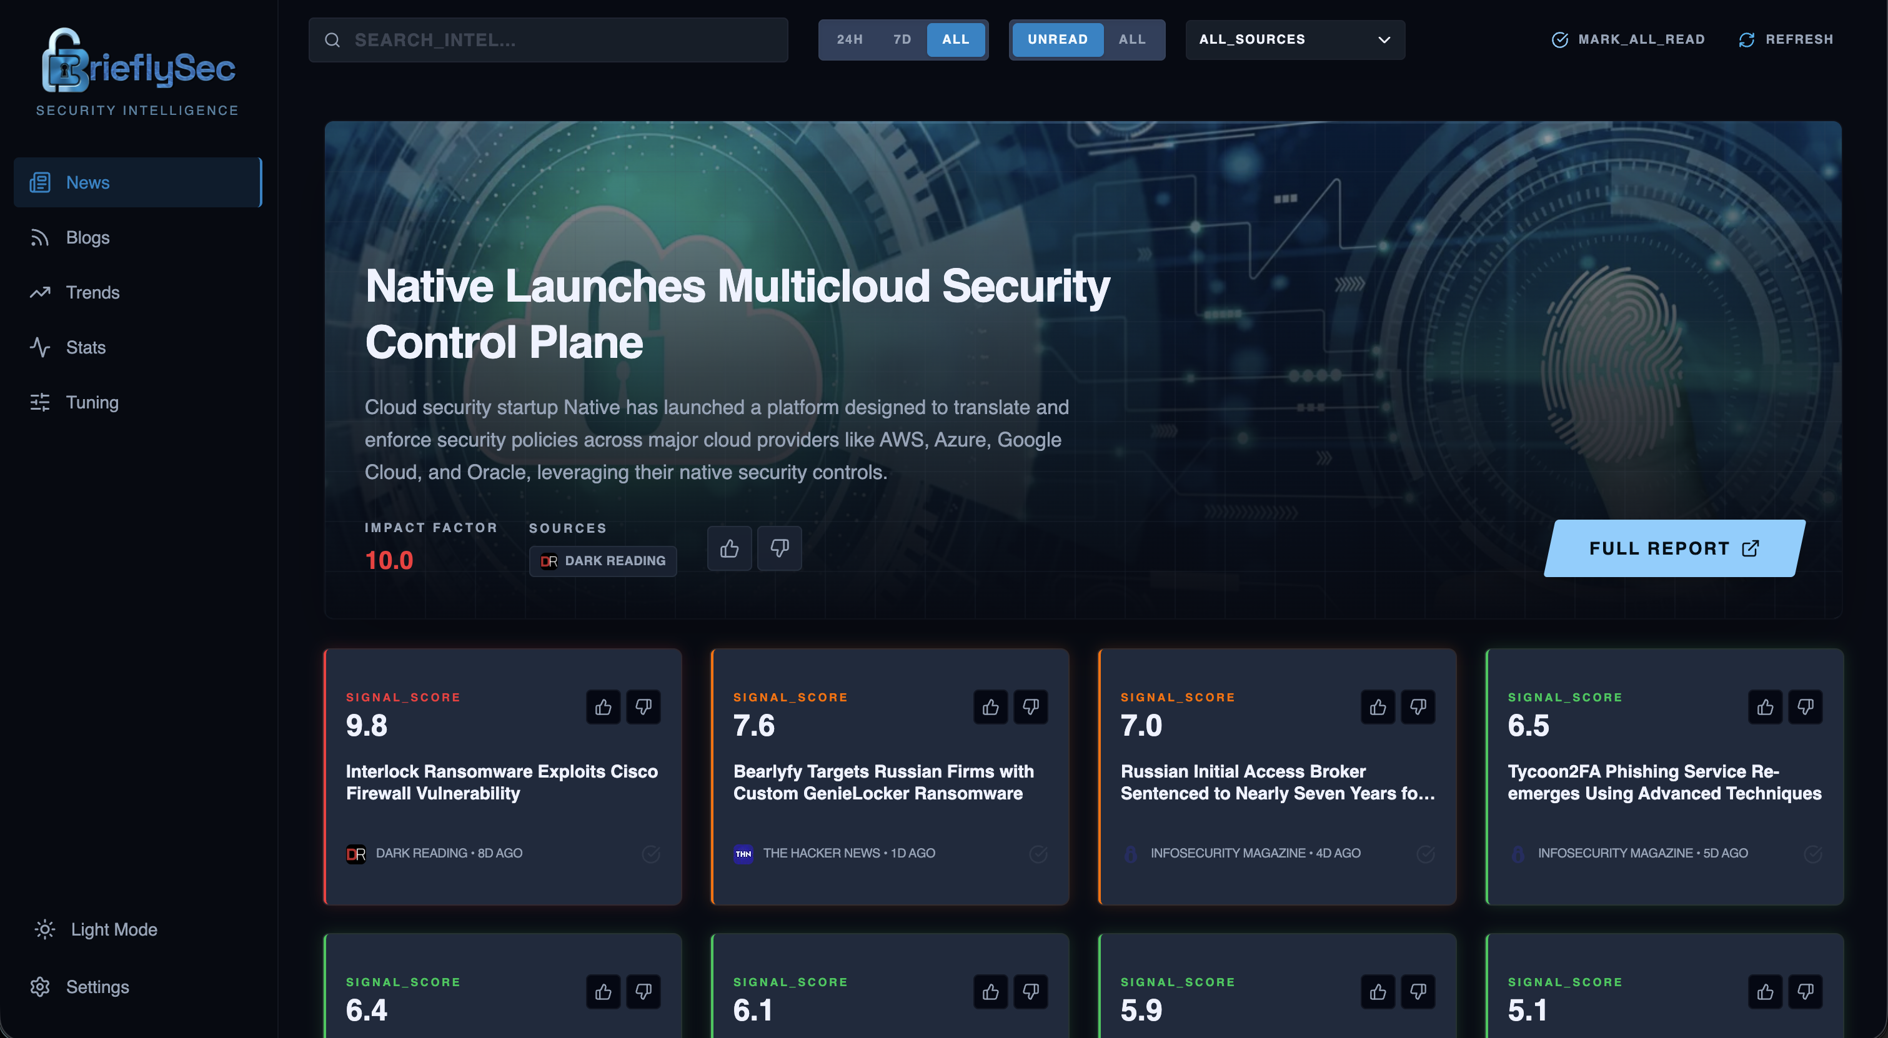Click the THN Hacker News badge
1888x1038 pixels.
742,853
